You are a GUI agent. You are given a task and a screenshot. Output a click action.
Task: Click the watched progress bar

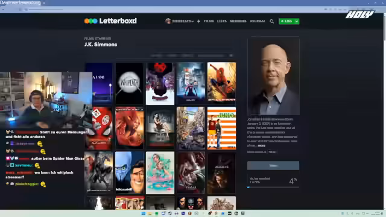(x=273, y=187)
